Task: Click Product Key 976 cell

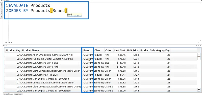Action: click(x=13, y=55)
